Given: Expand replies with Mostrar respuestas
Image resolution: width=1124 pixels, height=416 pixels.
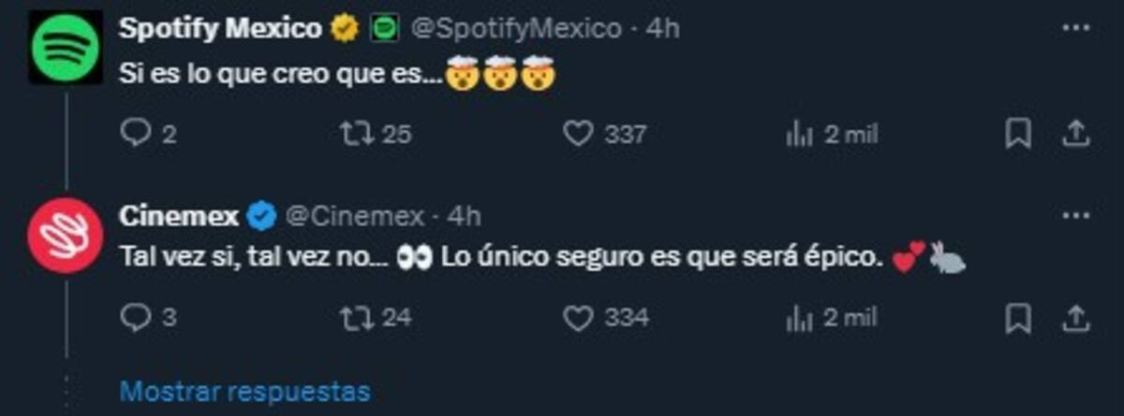Looking at the screenshot, I should pyautogui.click(x=245, y=390).
